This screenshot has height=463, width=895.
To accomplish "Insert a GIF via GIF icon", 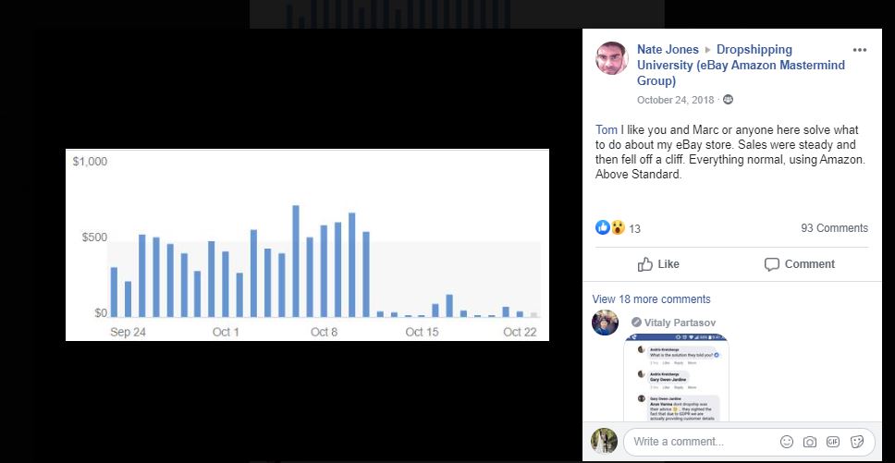I will coord(833,442).
